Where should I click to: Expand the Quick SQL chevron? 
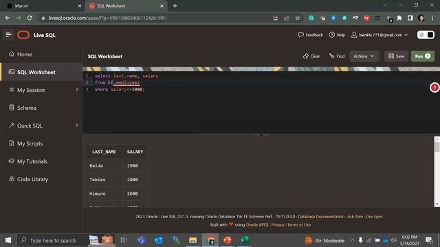77,125
